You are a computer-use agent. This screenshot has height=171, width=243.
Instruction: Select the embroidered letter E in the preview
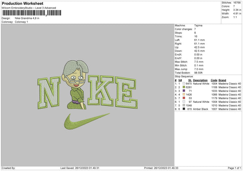pos(126,93)
